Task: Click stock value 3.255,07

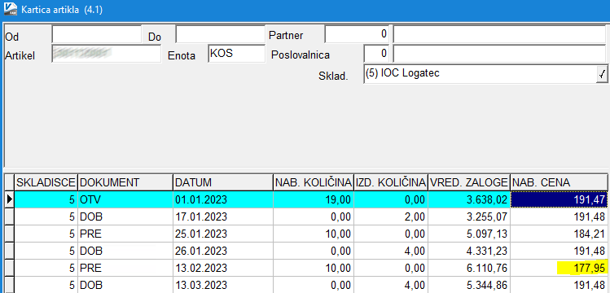Action: (x=469, y=216)
